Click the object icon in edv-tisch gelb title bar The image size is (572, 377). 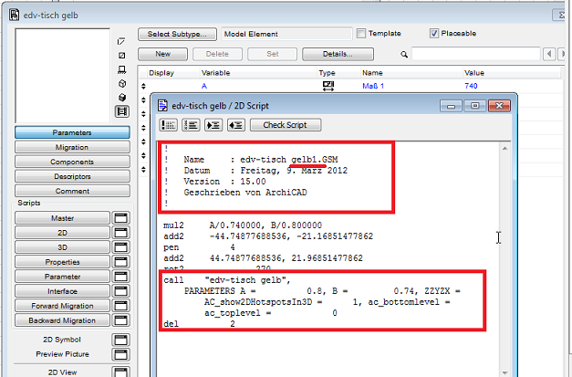[x=15, y=15]
